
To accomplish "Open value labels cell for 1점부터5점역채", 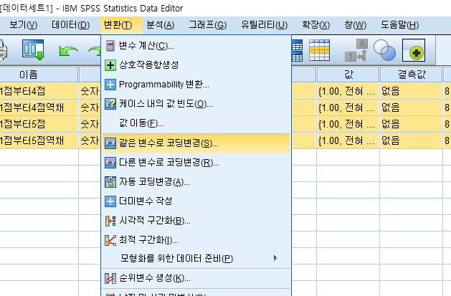I will pyautogui.click(x=348, y=140).
